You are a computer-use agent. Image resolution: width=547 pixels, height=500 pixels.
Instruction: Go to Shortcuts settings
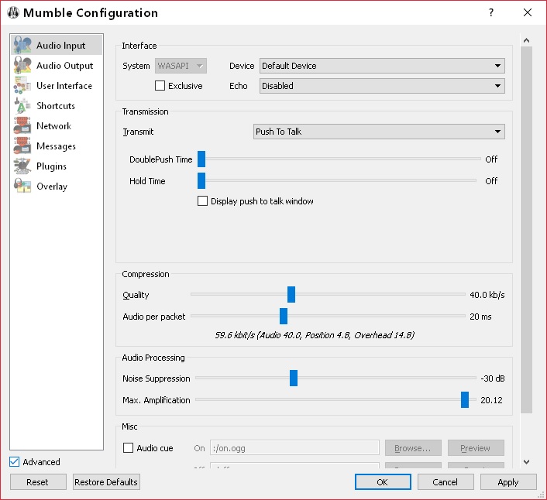[x=57, y=106]
